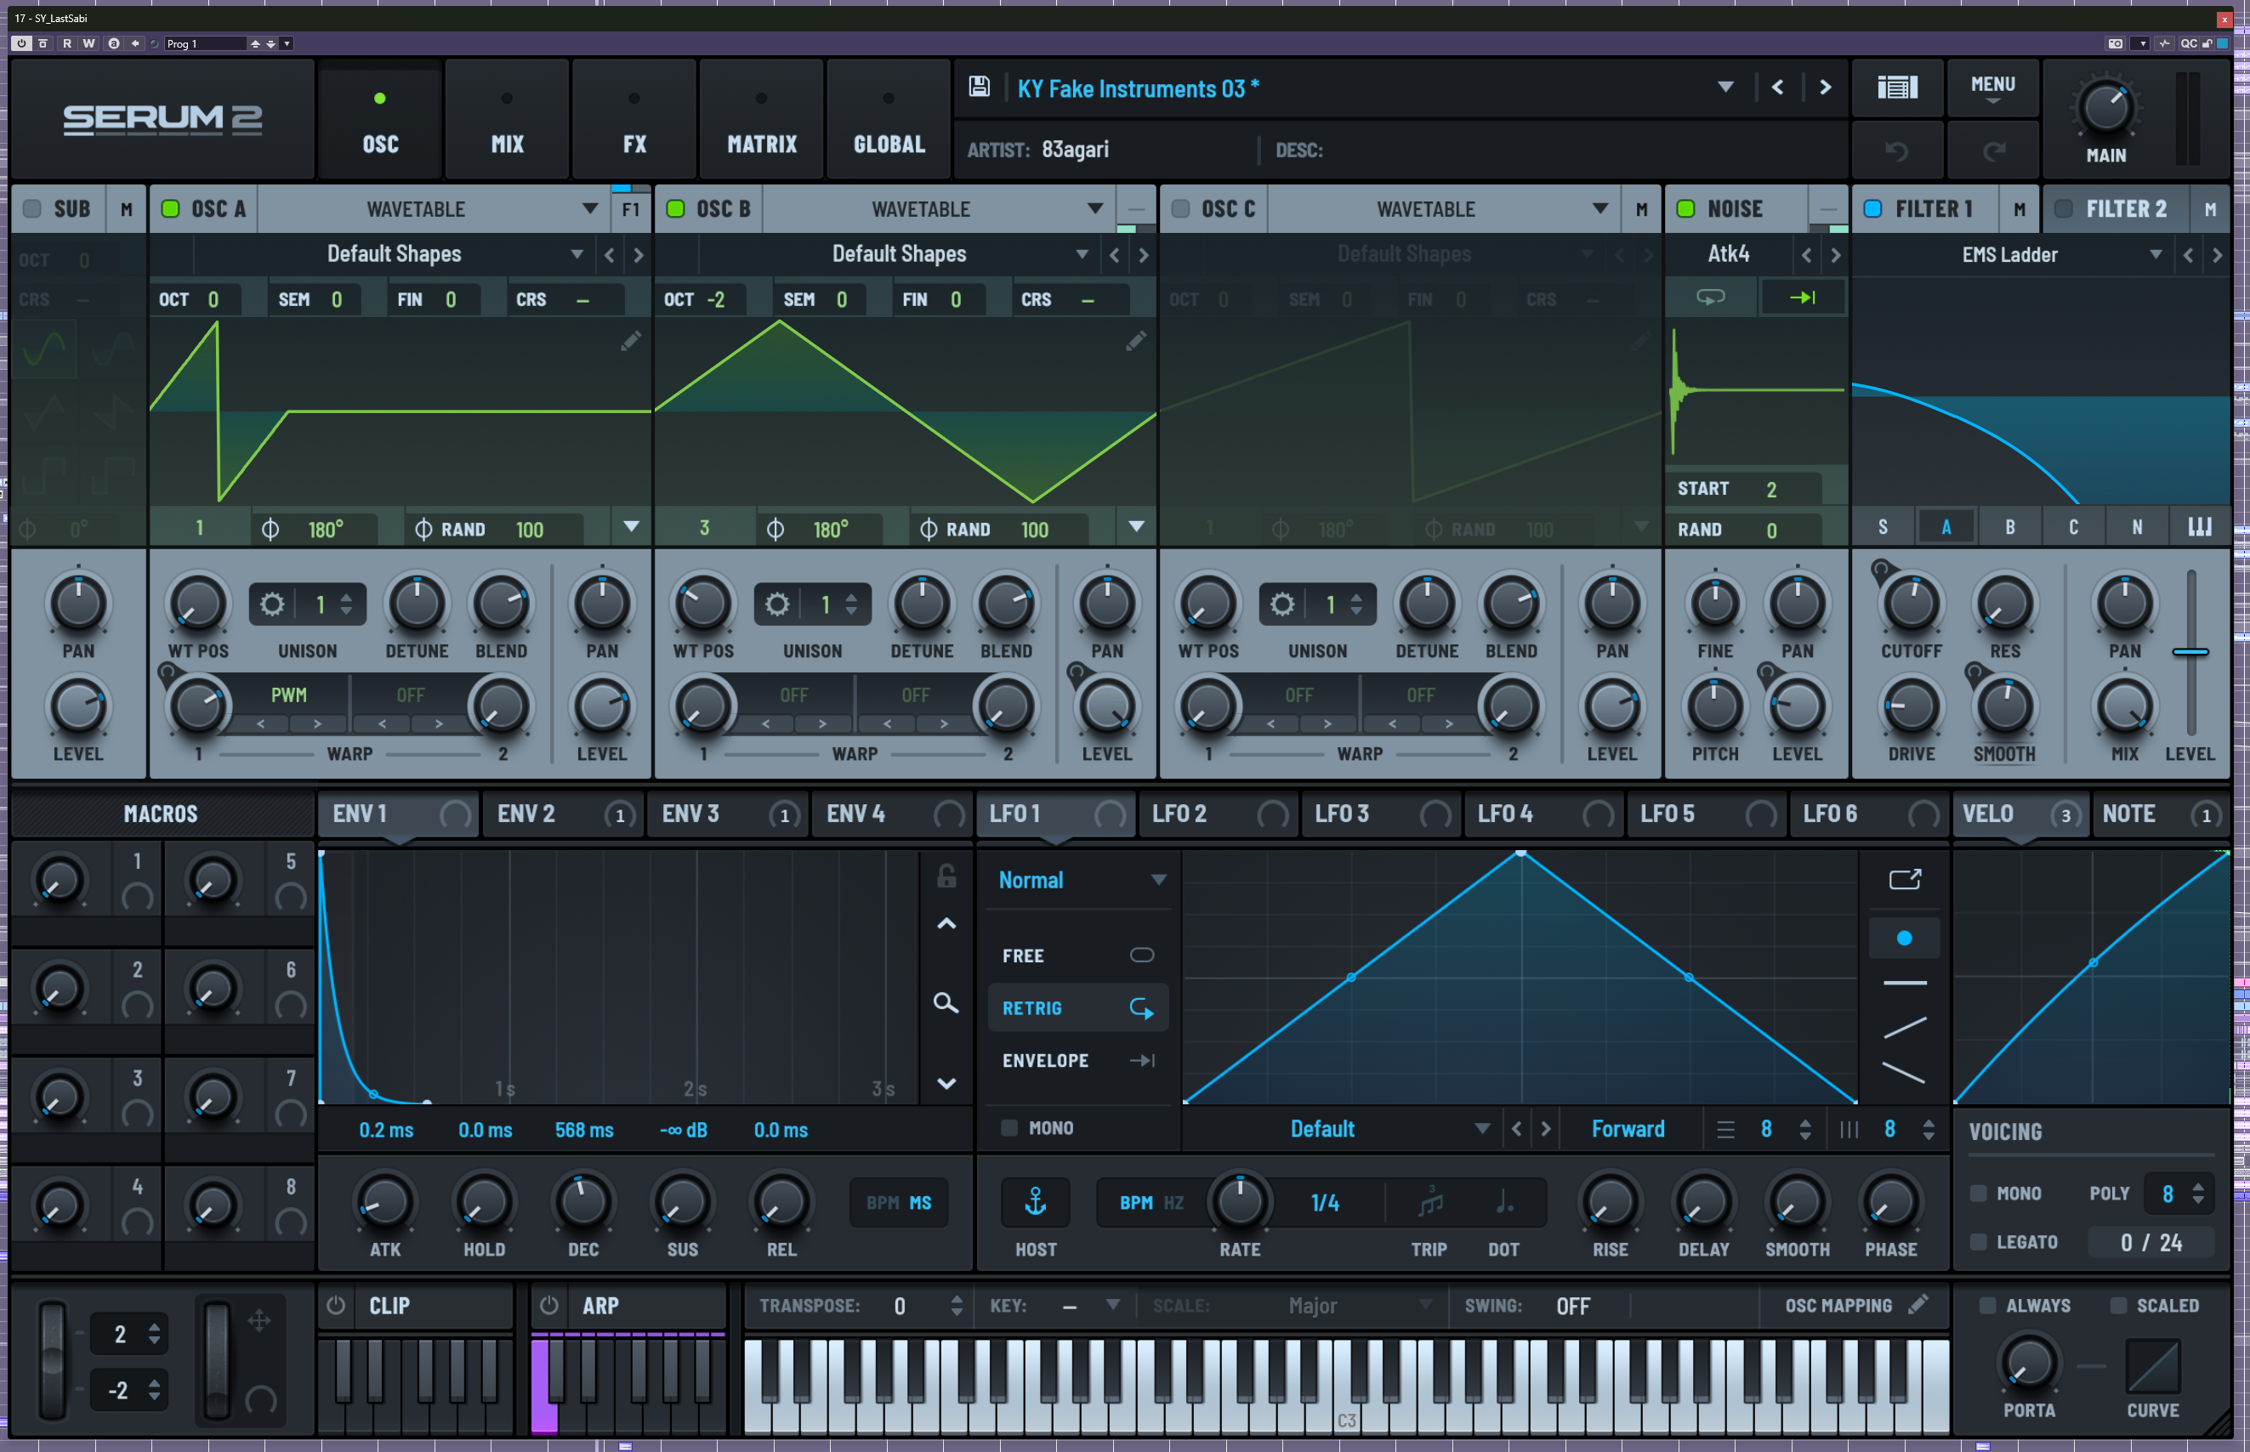
Task: Adjust the FILTER 1 LEVEL slider
Action: 2190,651
